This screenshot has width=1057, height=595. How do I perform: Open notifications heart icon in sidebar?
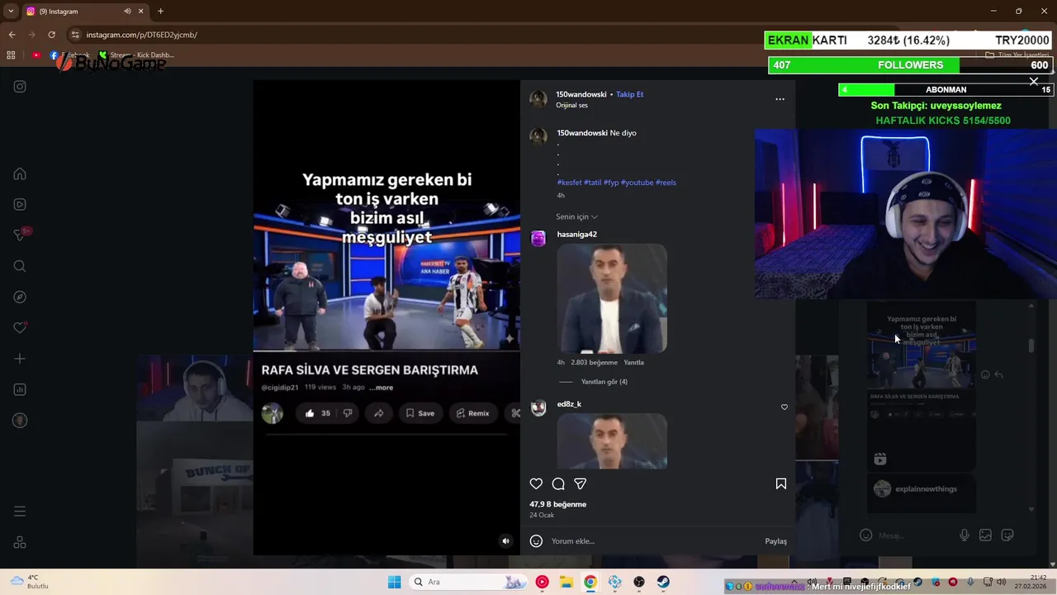(x=20, y=328)
